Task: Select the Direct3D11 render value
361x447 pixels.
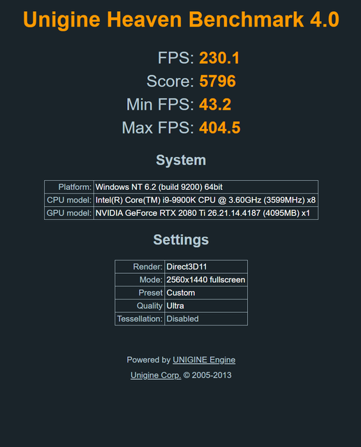Action: pos(206,267)
